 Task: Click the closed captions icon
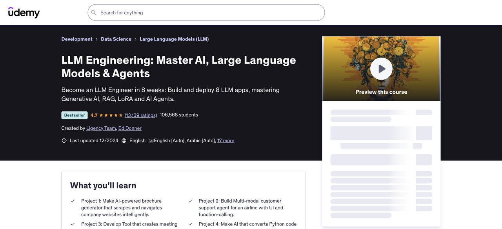151,141
